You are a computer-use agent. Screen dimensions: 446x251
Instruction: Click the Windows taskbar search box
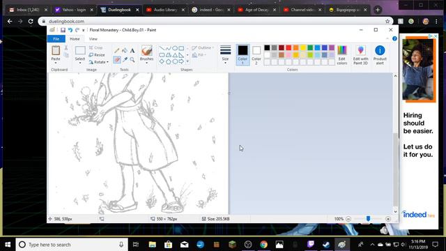[72, 245]
